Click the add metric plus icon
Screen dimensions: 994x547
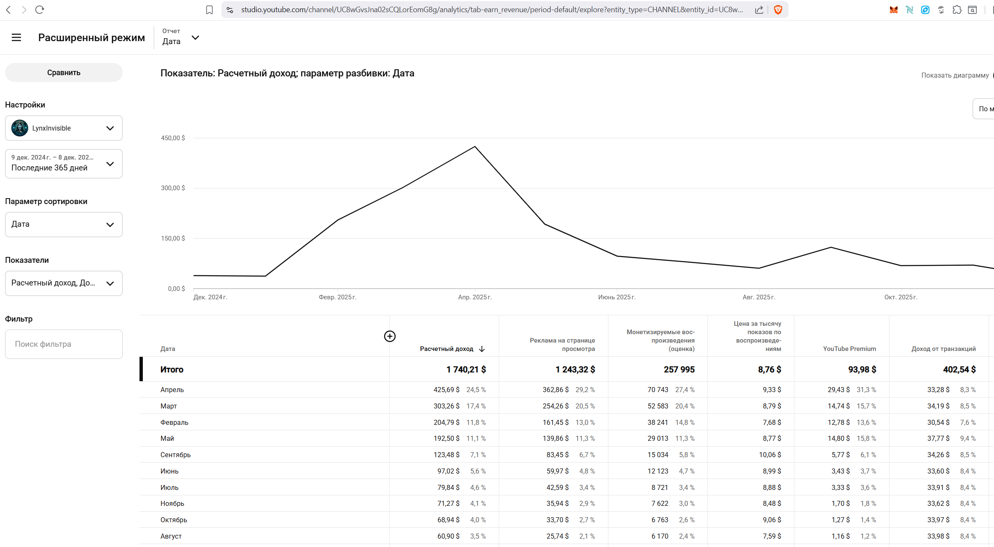point(389,336)
